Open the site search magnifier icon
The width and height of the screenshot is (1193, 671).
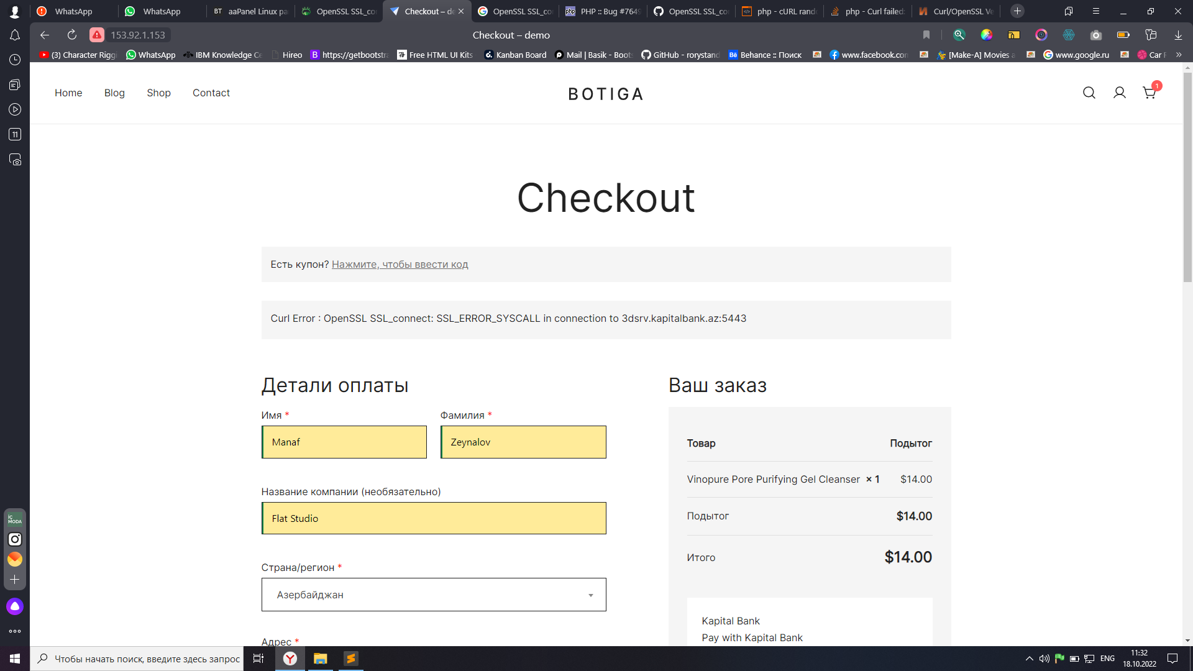pos(1089,93)
